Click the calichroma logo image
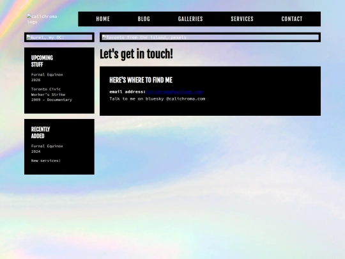 (x=42, y=19)
